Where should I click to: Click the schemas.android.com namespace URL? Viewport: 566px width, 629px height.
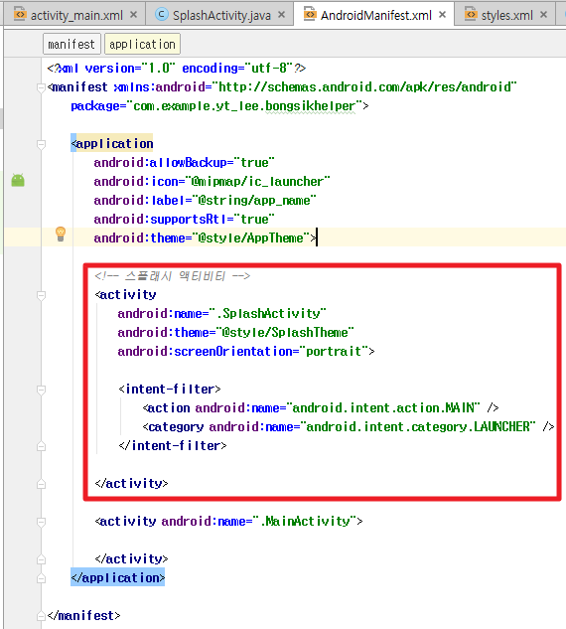pyautogui.click(x=364, y=87)
